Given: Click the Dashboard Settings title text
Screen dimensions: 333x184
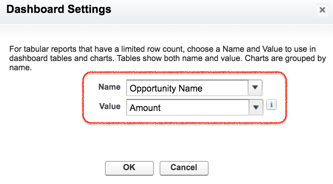Looking at the screenshot, I should point(58,9).
